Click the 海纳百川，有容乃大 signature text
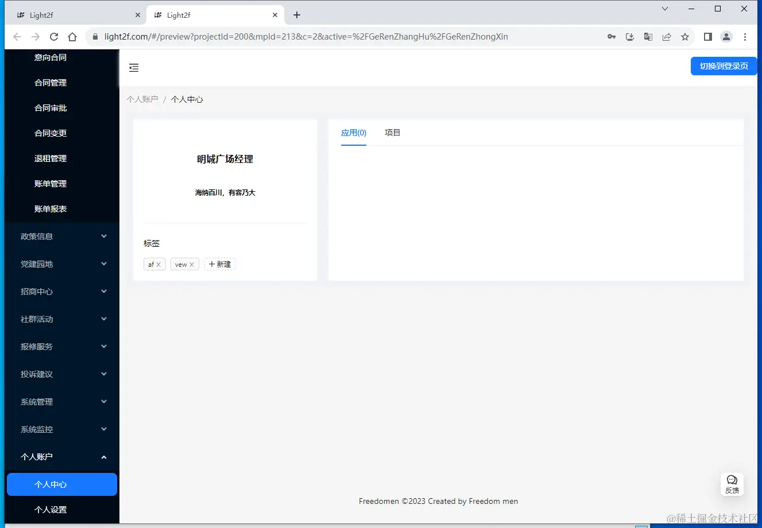Image resolution: width=762 pixels, height=528 pixels. pos(225,193)
